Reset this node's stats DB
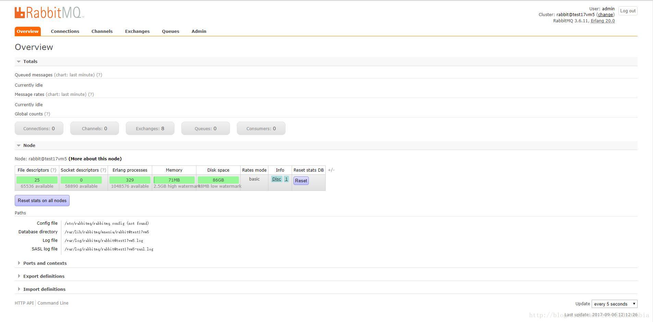The width and height of the screenshot is (653, 322). click(x=301, y=181)
